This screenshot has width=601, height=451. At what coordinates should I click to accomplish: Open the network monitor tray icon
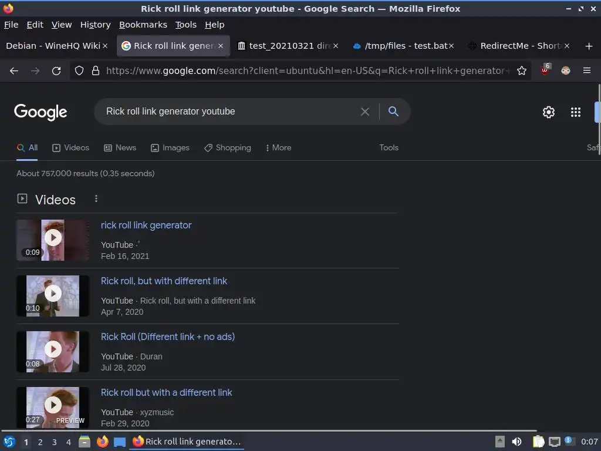pos(554,442)
